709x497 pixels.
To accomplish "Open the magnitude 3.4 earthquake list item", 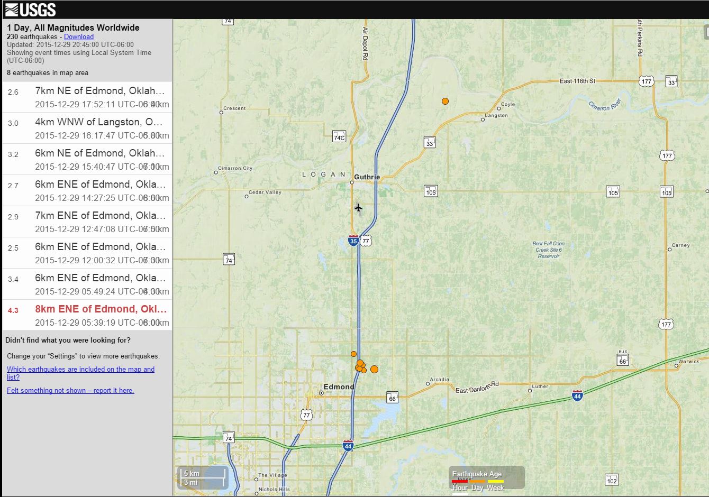I will tap(87, 284).
